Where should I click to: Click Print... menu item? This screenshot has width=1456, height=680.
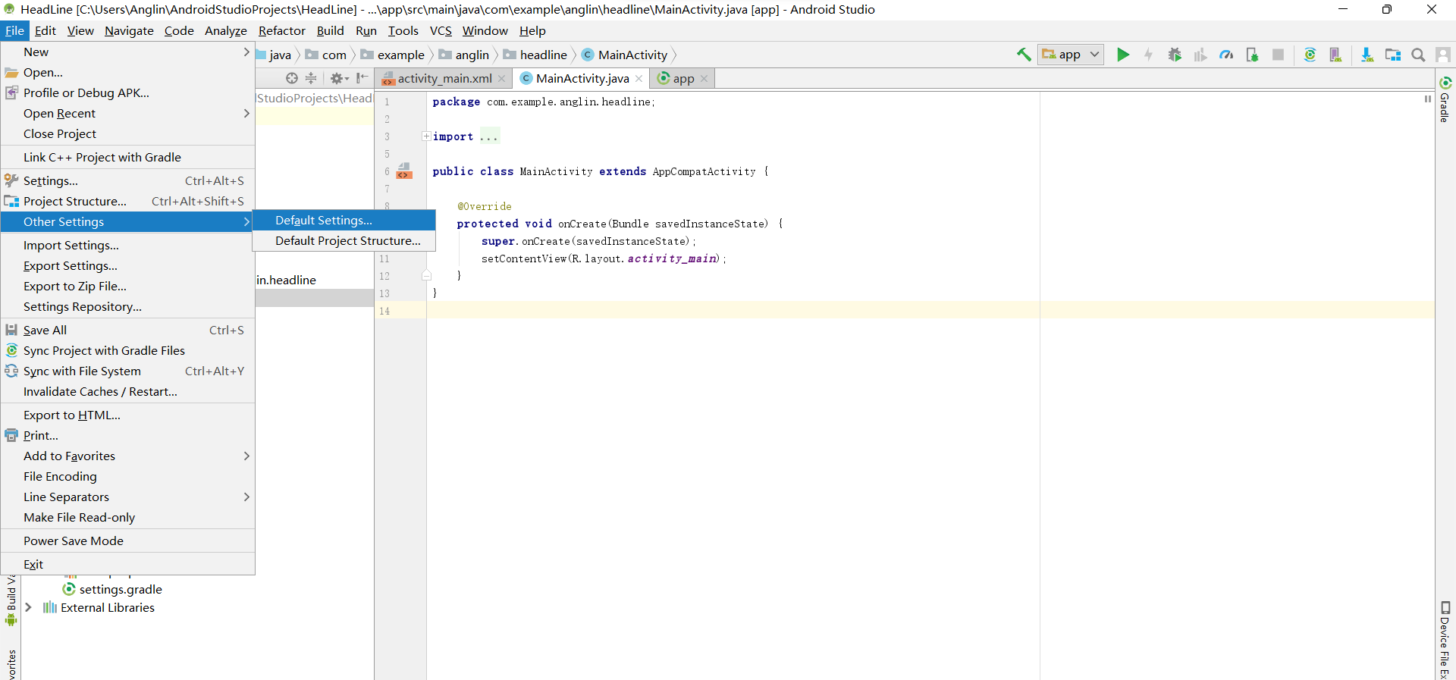(127, 435)
